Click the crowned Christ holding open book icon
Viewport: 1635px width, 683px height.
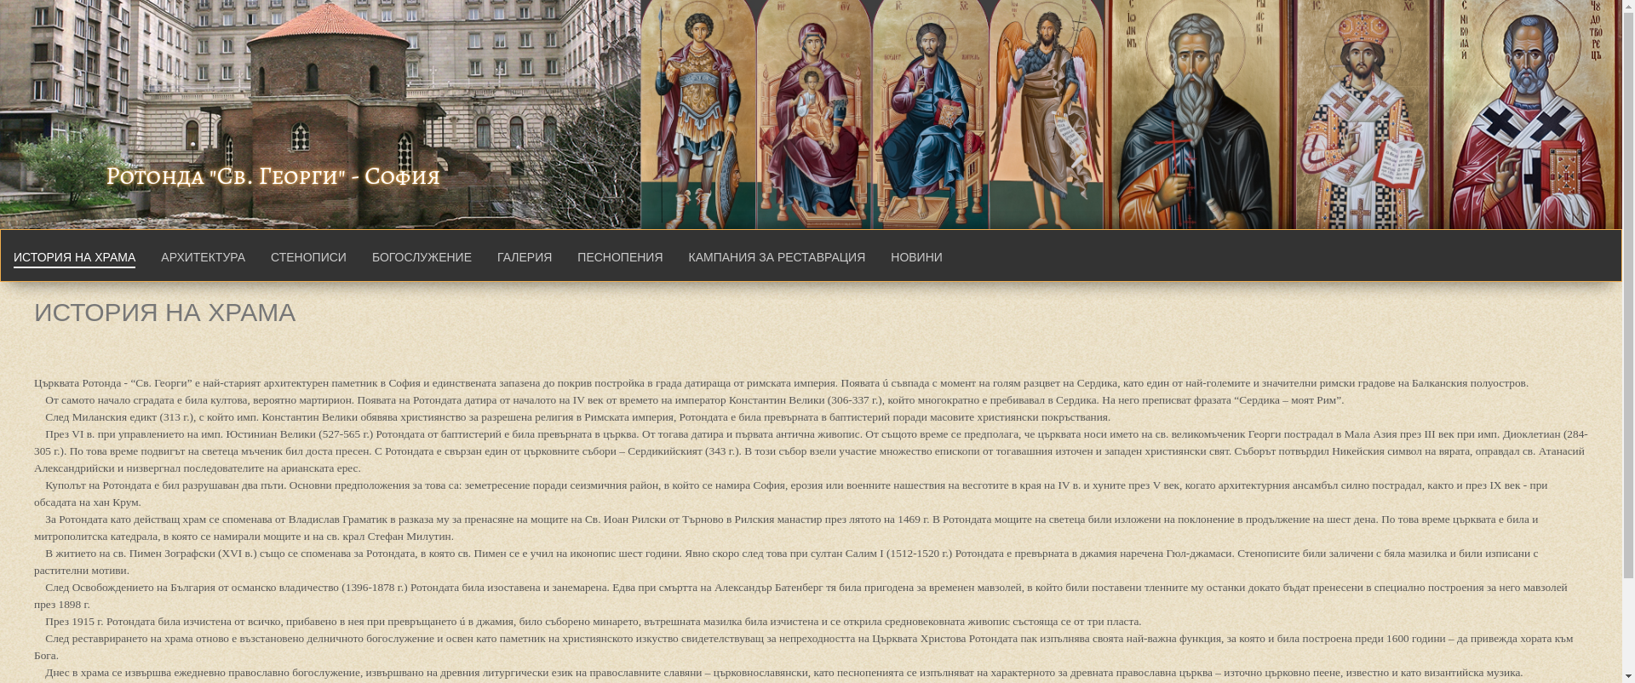1368,115
